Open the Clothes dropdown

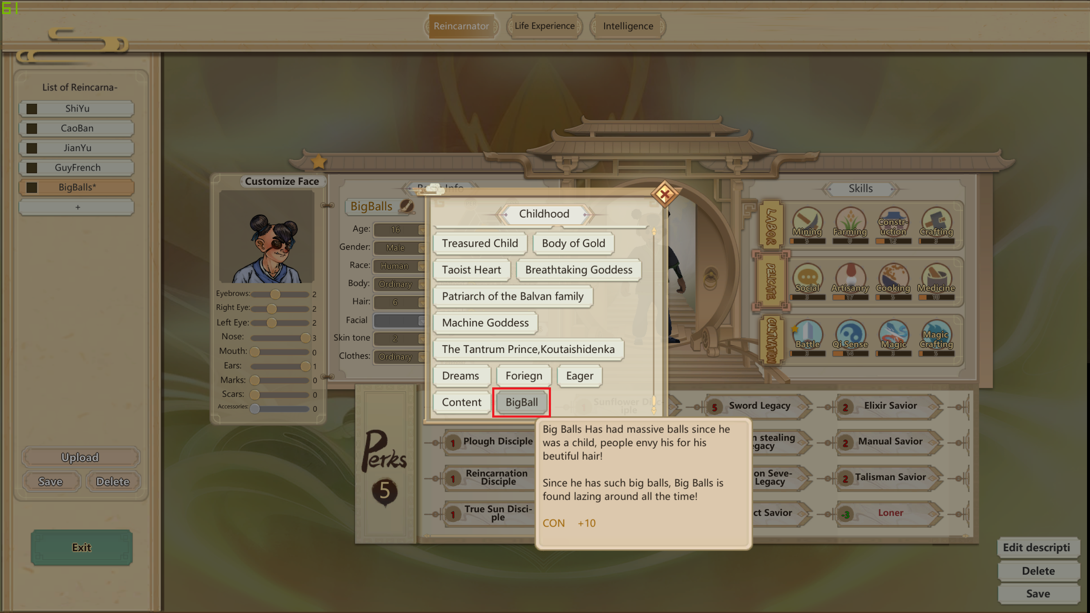399,357
